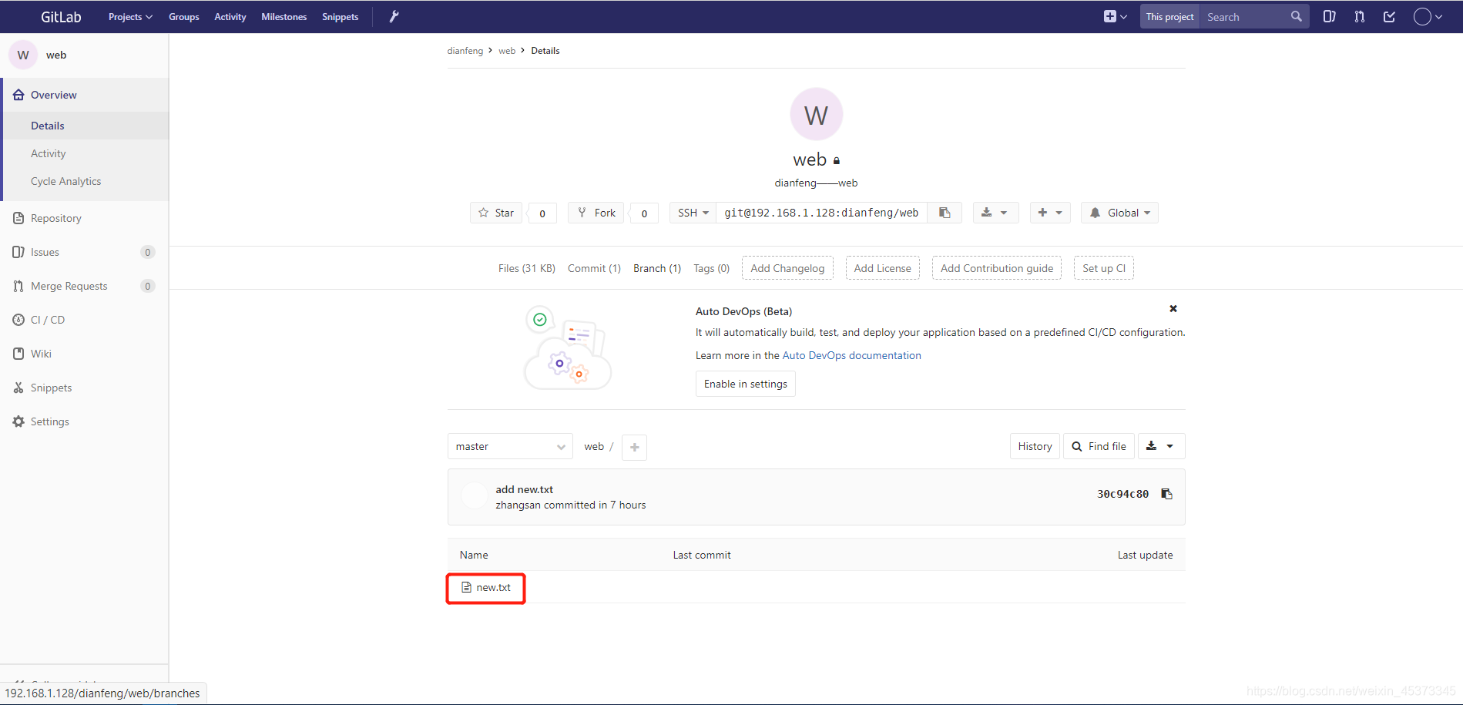
Task: Click Set up CI button
Action: [x=1103, y=268]
